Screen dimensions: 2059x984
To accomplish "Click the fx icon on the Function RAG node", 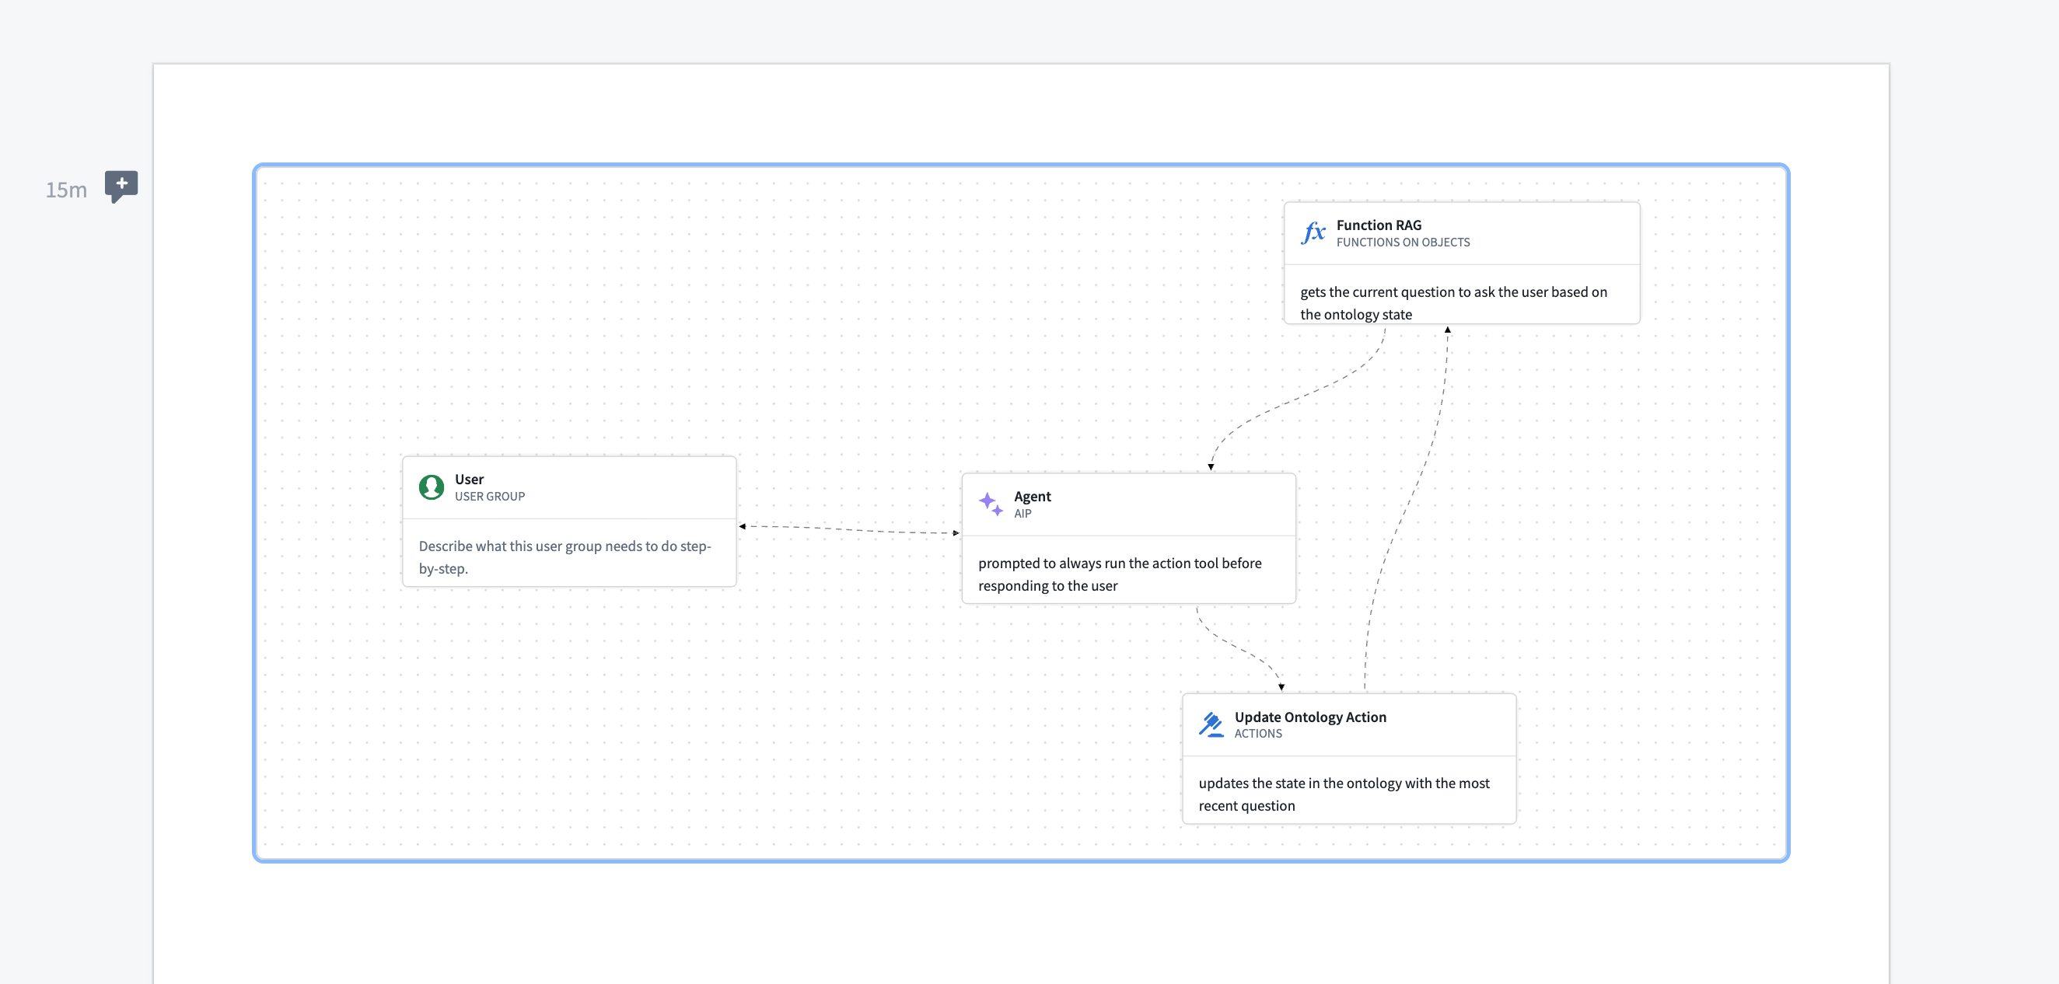I will click(1313, 233).
